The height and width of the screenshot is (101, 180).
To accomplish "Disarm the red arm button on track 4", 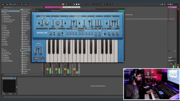I will 74,73.
